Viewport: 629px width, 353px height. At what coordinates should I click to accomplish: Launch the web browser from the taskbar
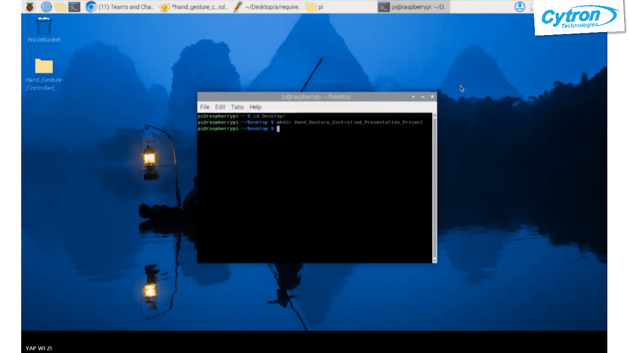[x=46, y=6]
